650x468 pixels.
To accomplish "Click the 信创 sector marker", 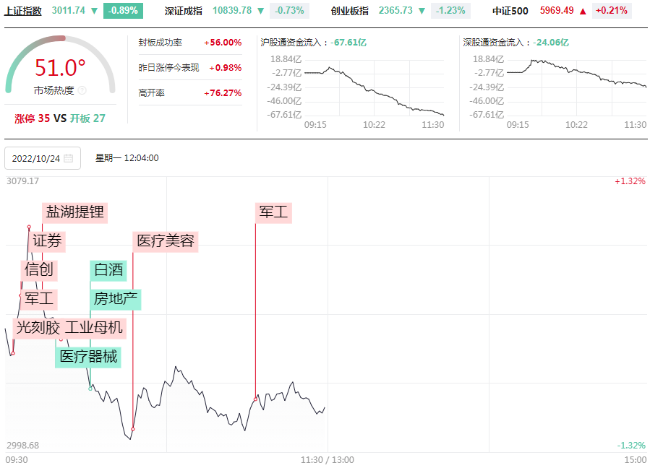I will pos(39,270).
